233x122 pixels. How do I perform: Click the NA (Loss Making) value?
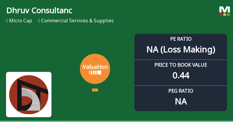coord(181,50)
